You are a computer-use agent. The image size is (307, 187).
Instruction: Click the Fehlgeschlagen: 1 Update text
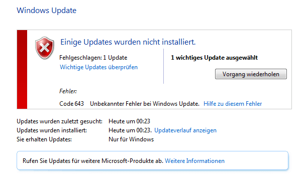point(93,58)
